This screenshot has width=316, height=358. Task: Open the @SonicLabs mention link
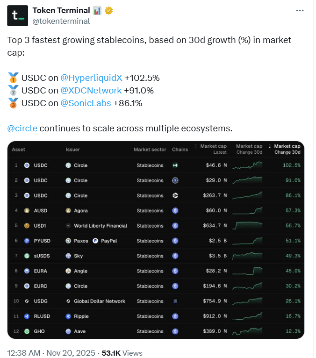(86, 103)
